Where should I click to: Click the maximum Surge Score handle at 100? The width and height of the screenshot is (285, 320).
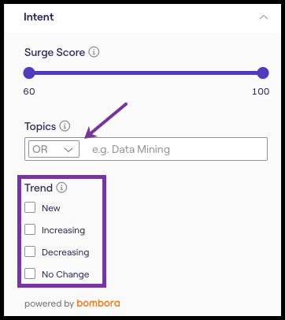tap(263, 73)
